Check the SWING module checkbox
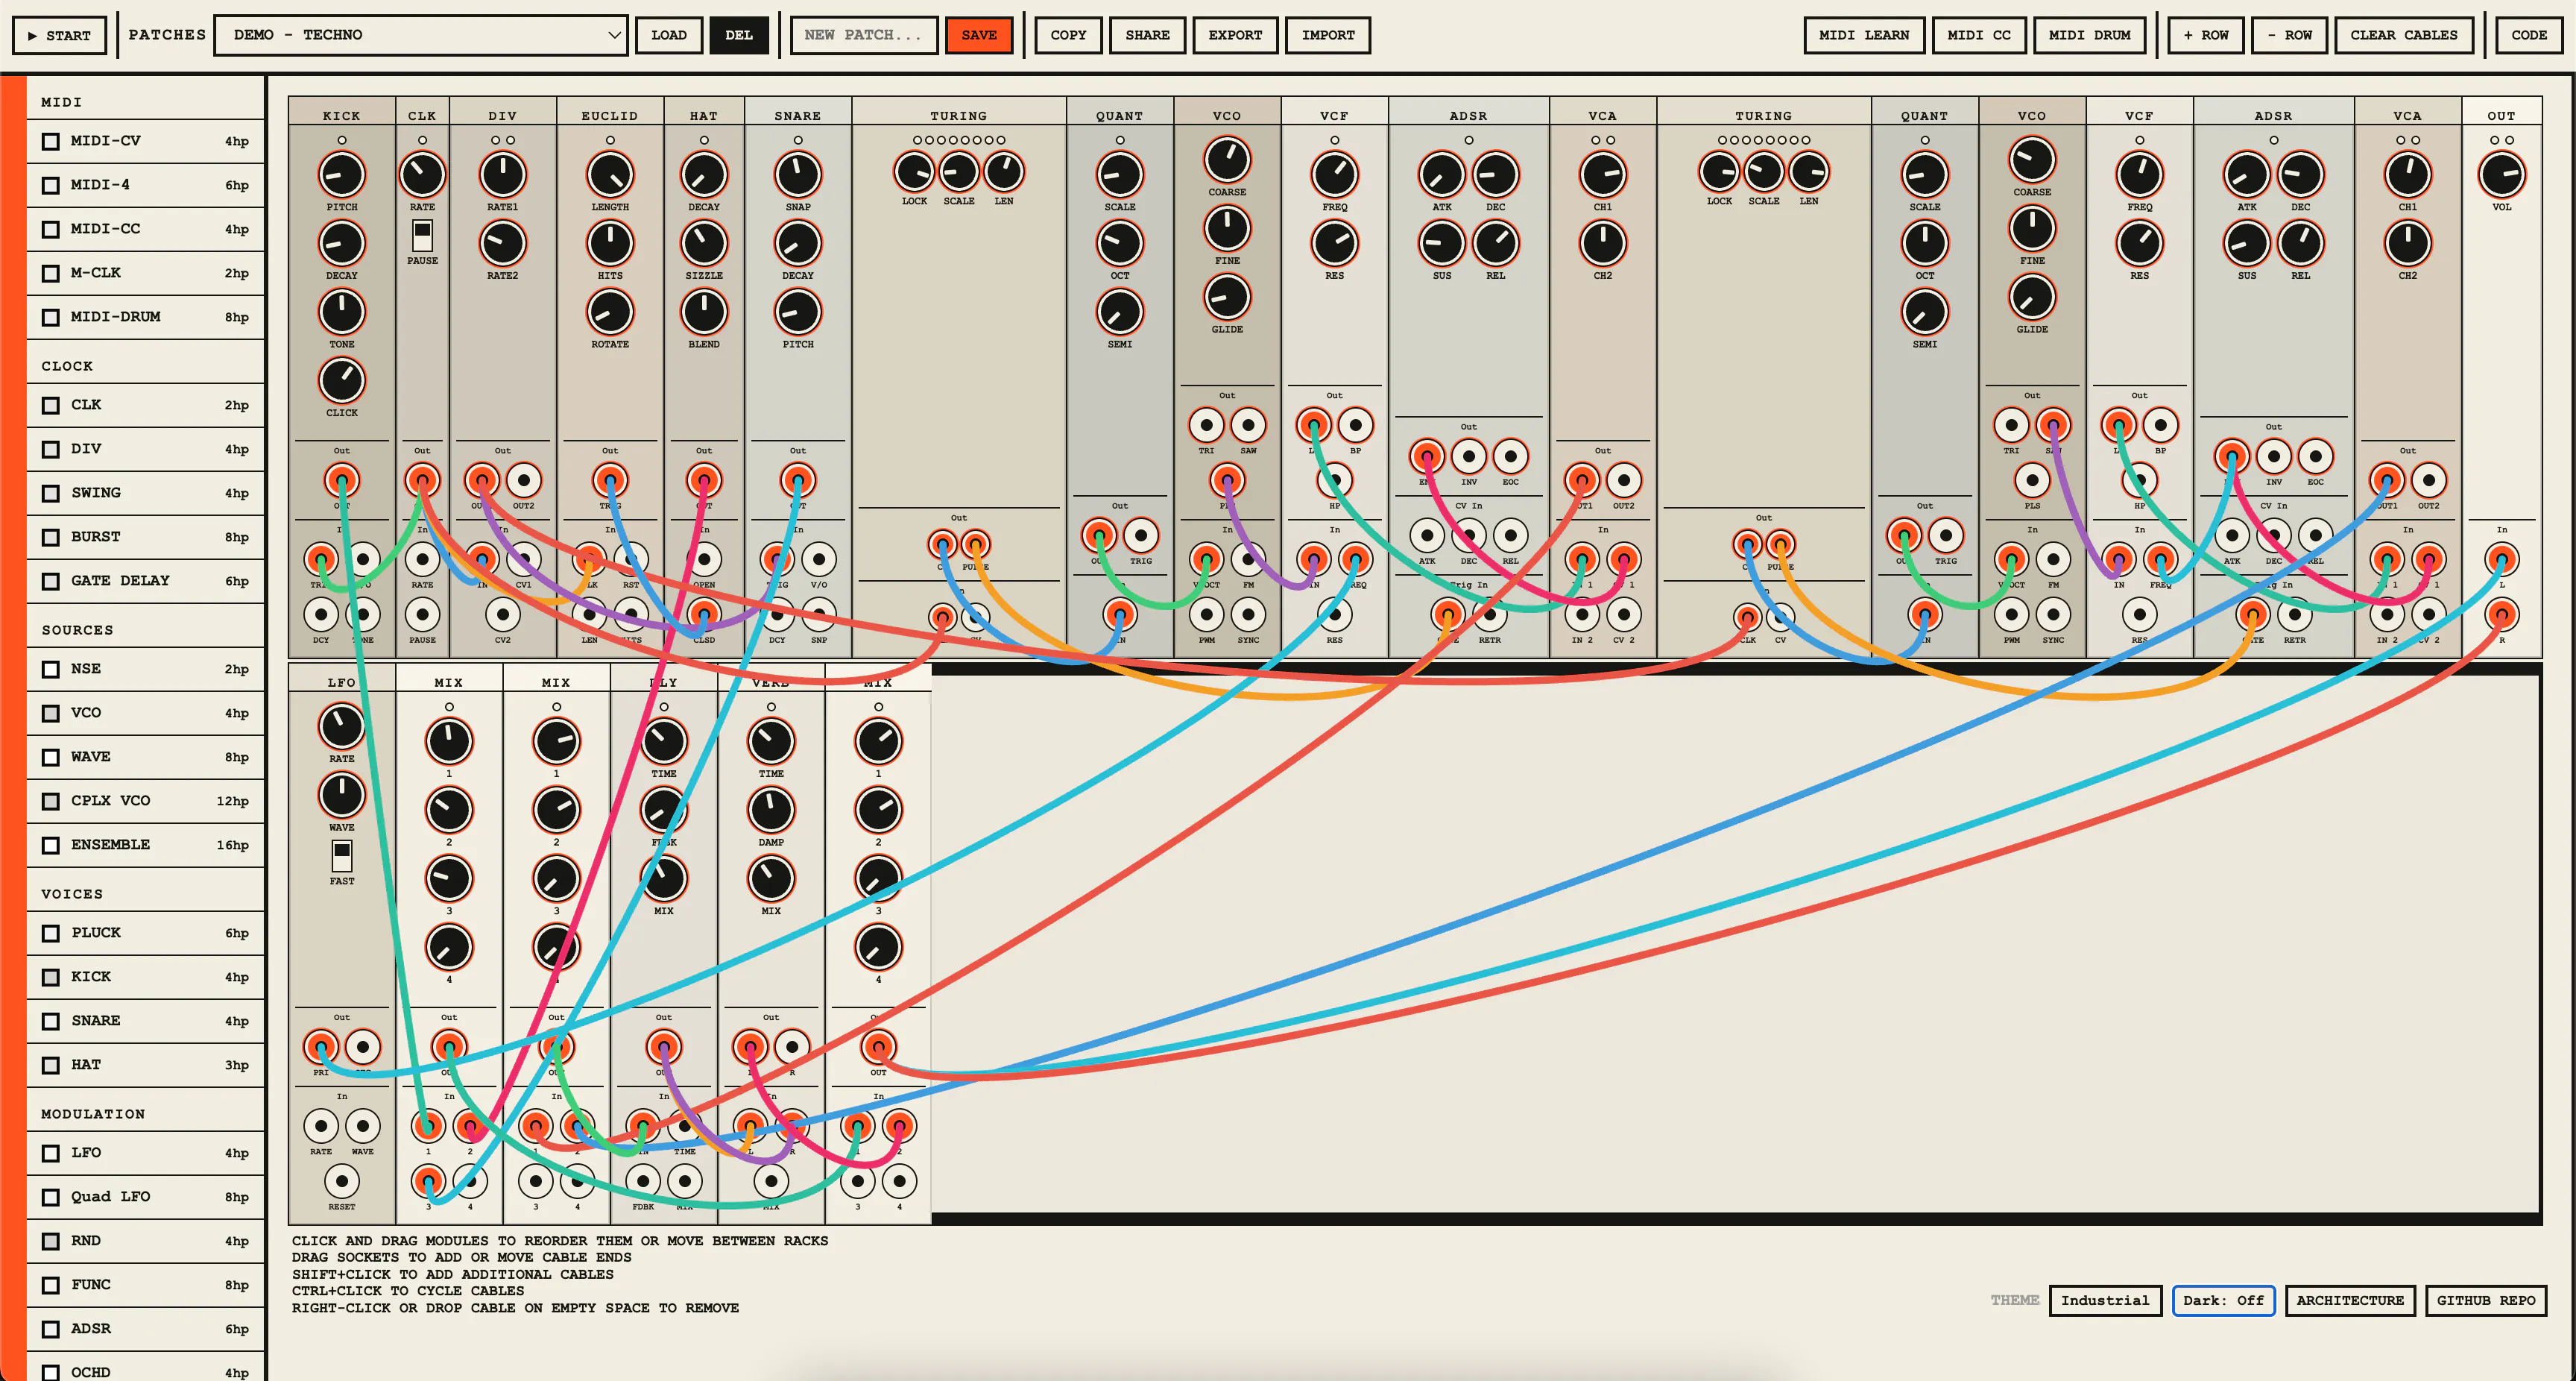This screenshot has width=2576, height=1381. (x=51, y=494)
